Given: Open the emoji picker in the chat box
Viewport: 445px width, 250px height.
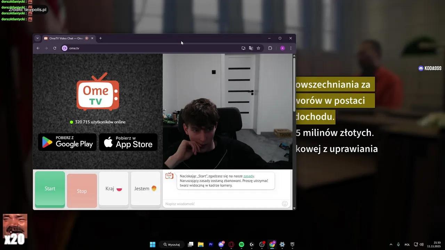Looking at the screenshot, I should (x=285, y=203).
